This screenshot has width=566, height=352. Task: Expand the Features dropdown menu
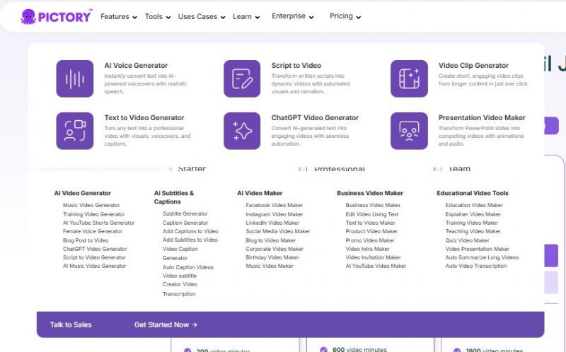[x=118, y=16]
